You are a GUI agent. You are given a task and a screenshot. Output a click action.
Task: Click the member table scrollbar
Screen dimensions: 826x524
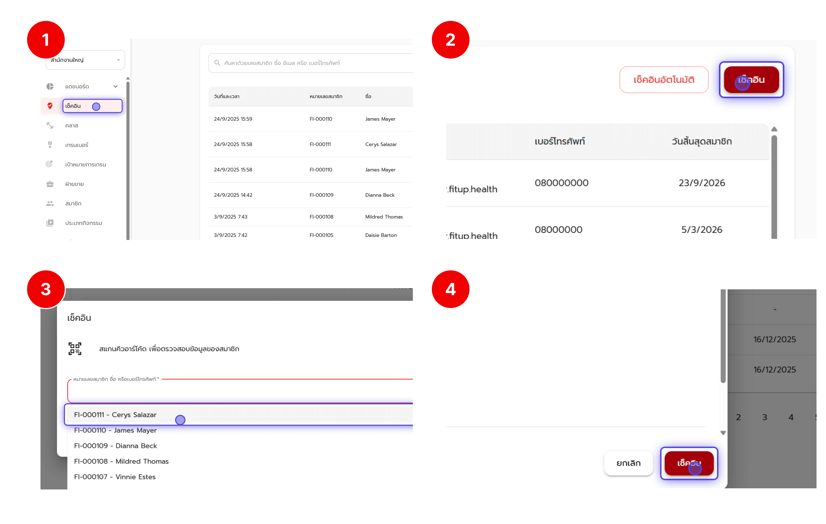774,185
